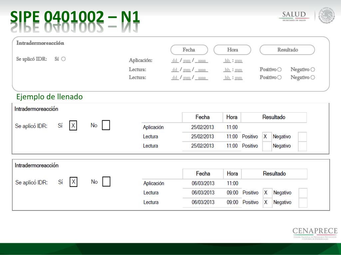Toggle Positivo checkbox in first 06/03/2013 Lectura row

[x=267, y=193]
